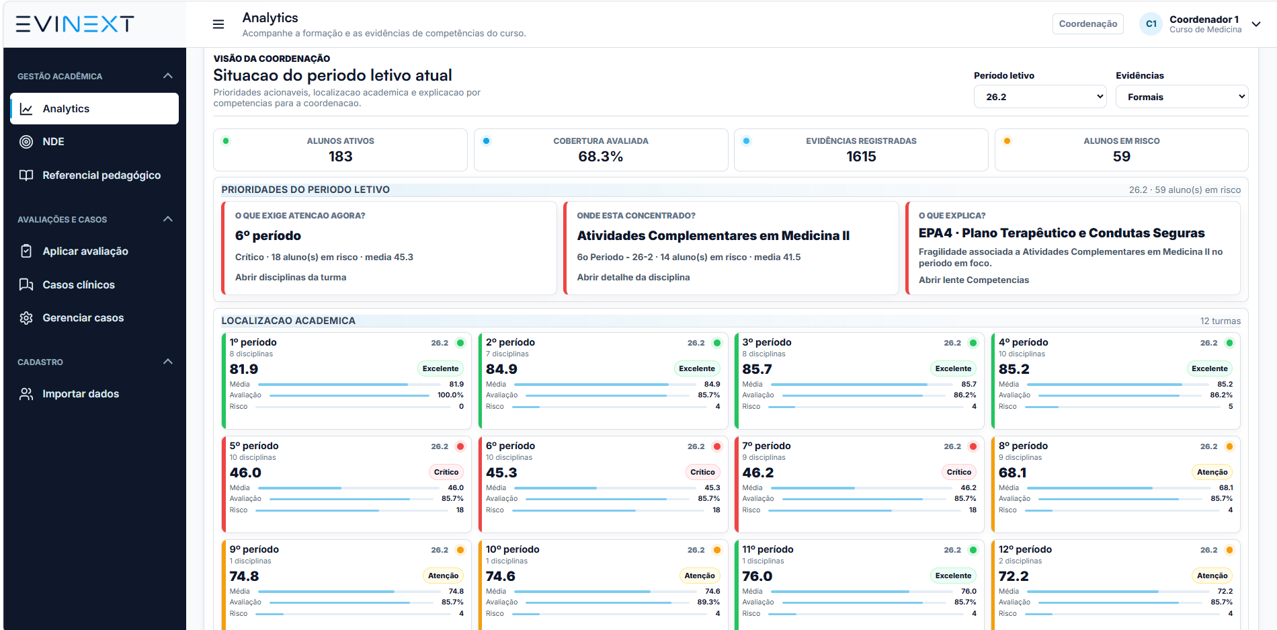The height and width of the screenshot is (630, 1277).
Task: Click the blue dot on Cobertura Avaliada
Action: tap(486, 141)
